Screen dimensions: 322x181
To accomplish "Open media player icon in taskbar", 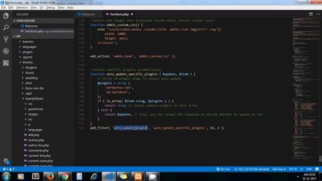I will click(x=21, y=176).
